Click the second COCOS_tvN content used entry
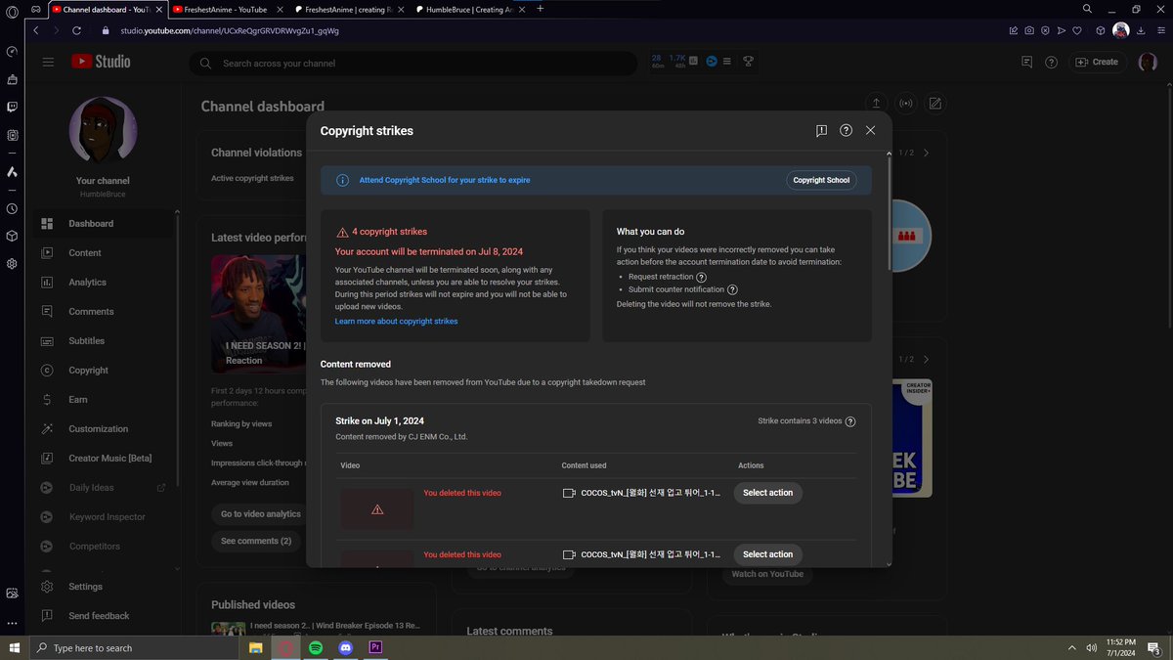 pyautogui.click(x=642, y=554)
